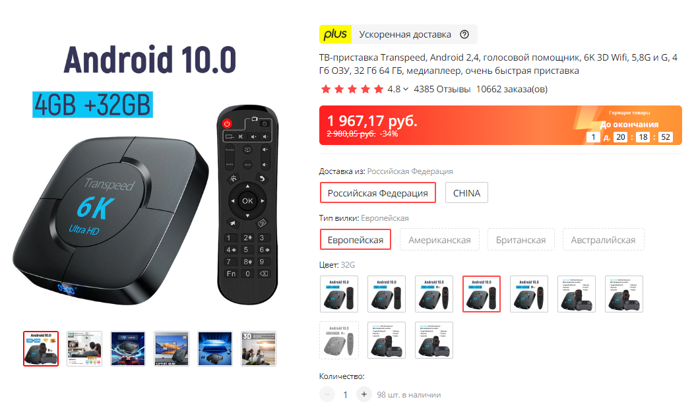Select shipping from CHINA
Viewport: 694px width, 412px height.
click(466, 192)
